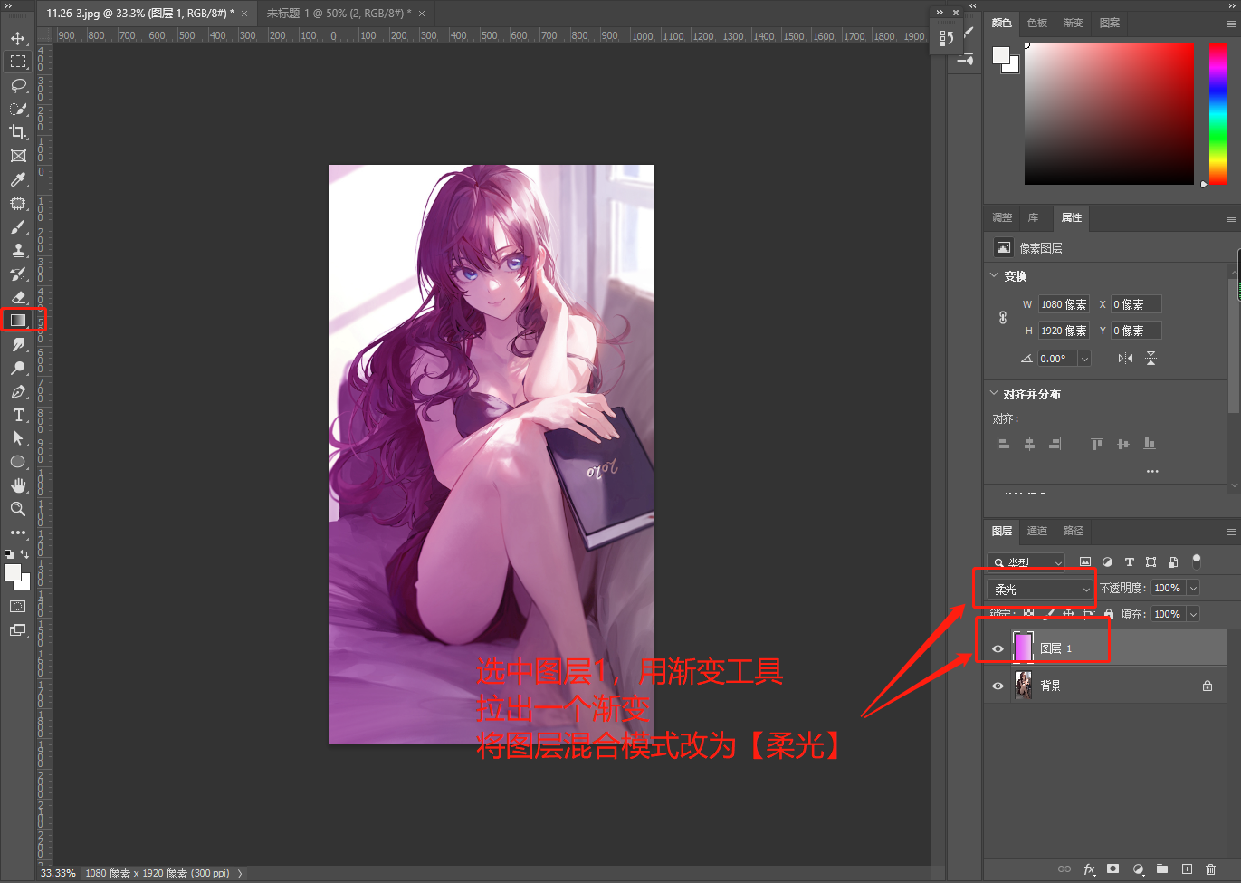Select the Hand tool

[18, 485]
